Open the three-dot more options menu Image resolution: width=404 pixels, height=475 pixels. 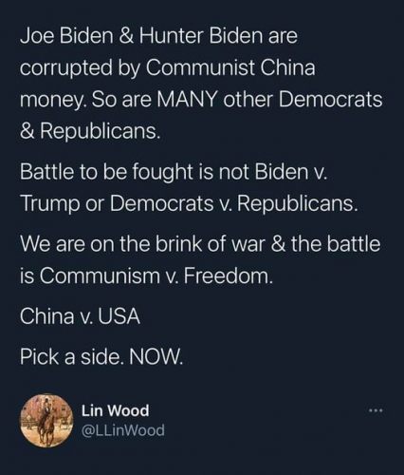point(376,411)
